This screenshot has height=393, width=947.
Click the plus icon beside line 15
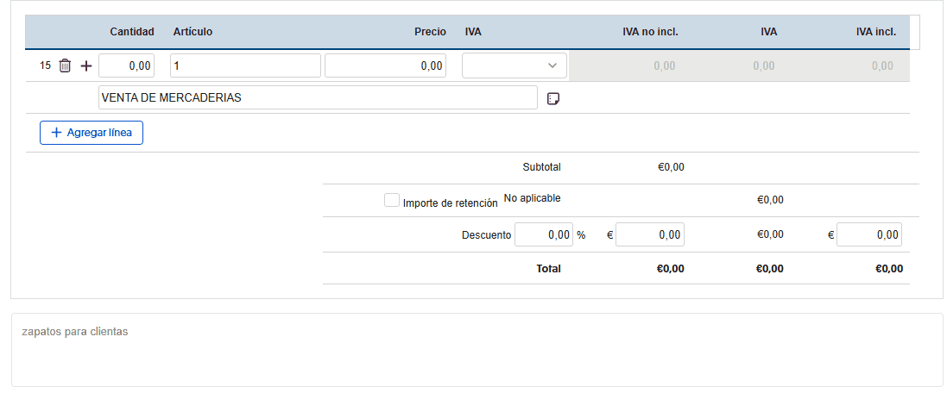point(85,65)
